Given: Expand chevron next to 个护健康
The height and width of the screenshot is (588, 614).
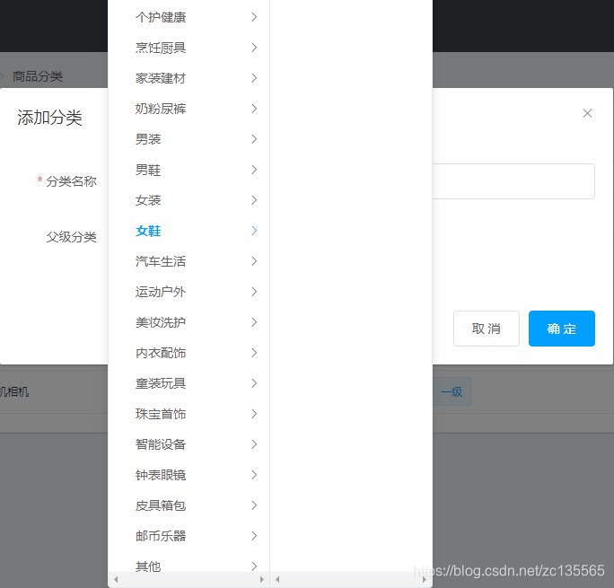Looking at the screenshot, I should (x=254, y=17).
